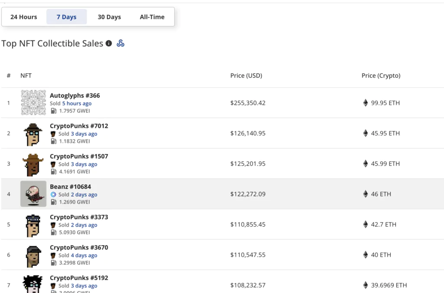Click the marketplace icon under CryptoPunks #7012
The image size is (444, 293).
(53, 134)
